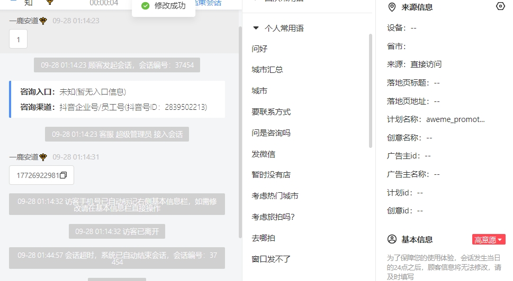
Task: Click the 设备 field row
Action: [402, 28]
